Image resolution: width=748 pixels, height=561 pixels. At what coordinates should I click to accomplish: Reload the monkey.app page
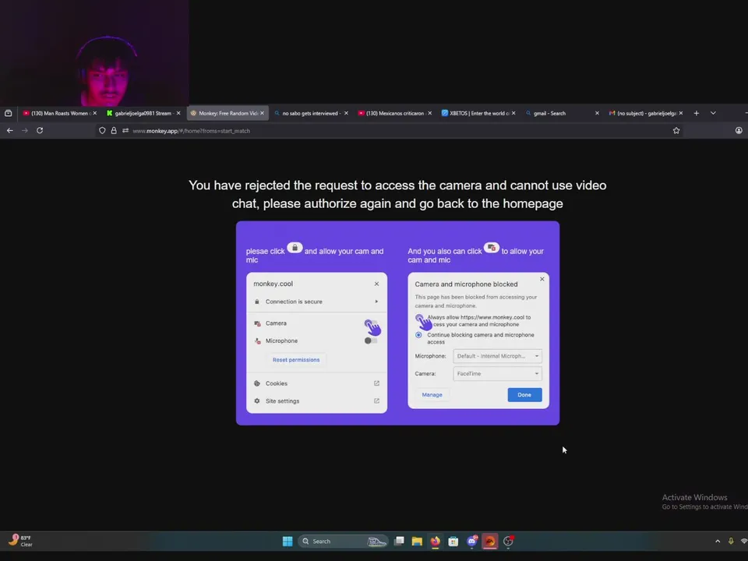click(40, 130)
